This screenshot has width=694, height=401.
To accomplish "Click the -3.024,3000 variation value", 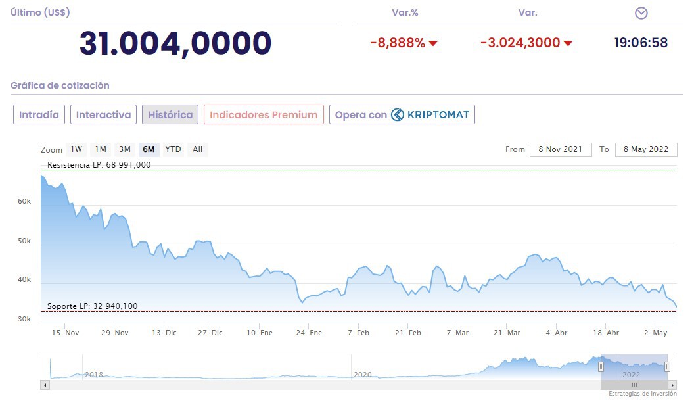I will (x=520, y=43).
